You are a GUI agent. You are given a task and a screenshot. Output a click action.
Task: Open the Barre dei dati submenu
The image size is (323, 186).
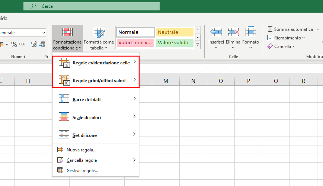coord(96,99)
